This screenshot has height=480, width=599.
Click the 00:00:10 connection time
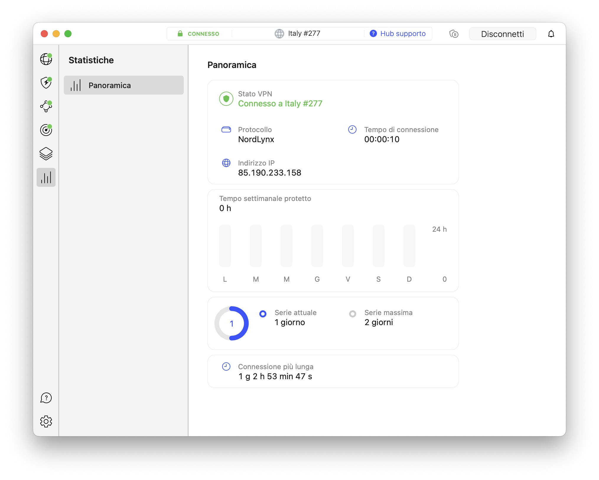point(382,139)
